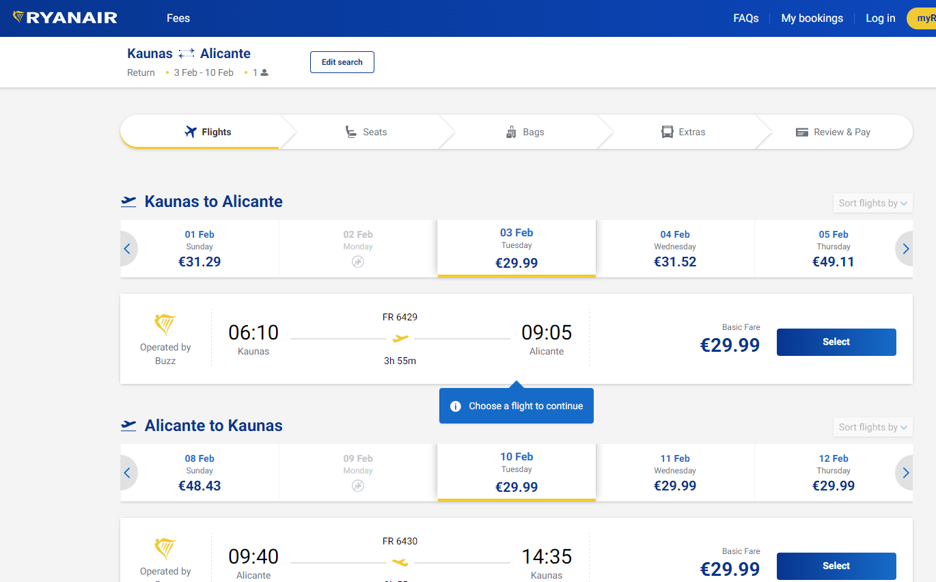Screen dimensions: 936x582
Task: Click the info icon in the continue tooltip
Action: tap(456, 405)
